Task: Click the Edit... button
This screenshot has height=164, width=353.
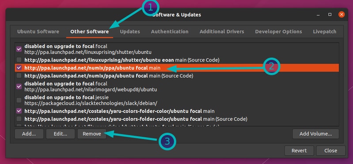Action: [61, 134]
